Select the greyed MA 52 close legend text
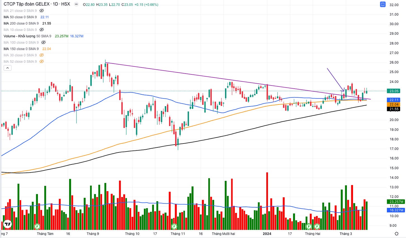 coord(20,62)
